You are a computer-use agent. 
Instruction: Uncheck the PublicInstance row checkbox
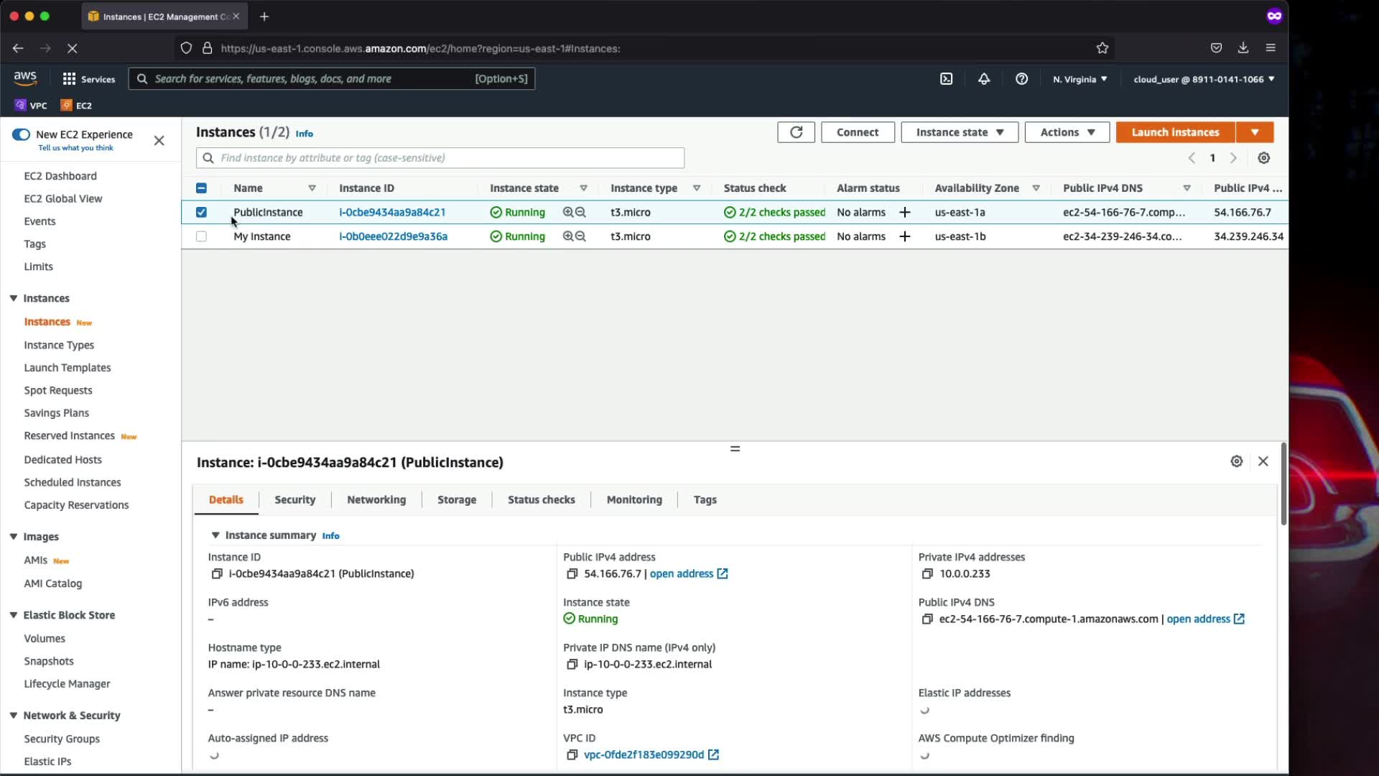pyautogui.click(x=201, y=213)
